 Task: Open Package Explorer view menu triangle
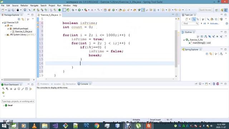[33, 19]
